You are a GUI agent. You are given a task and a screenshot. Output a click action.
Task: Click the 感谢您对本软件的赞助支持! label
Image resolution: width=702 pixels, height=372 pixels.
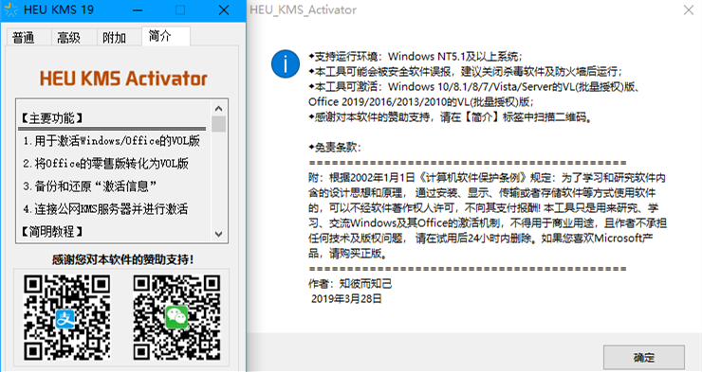coord(122,259)
